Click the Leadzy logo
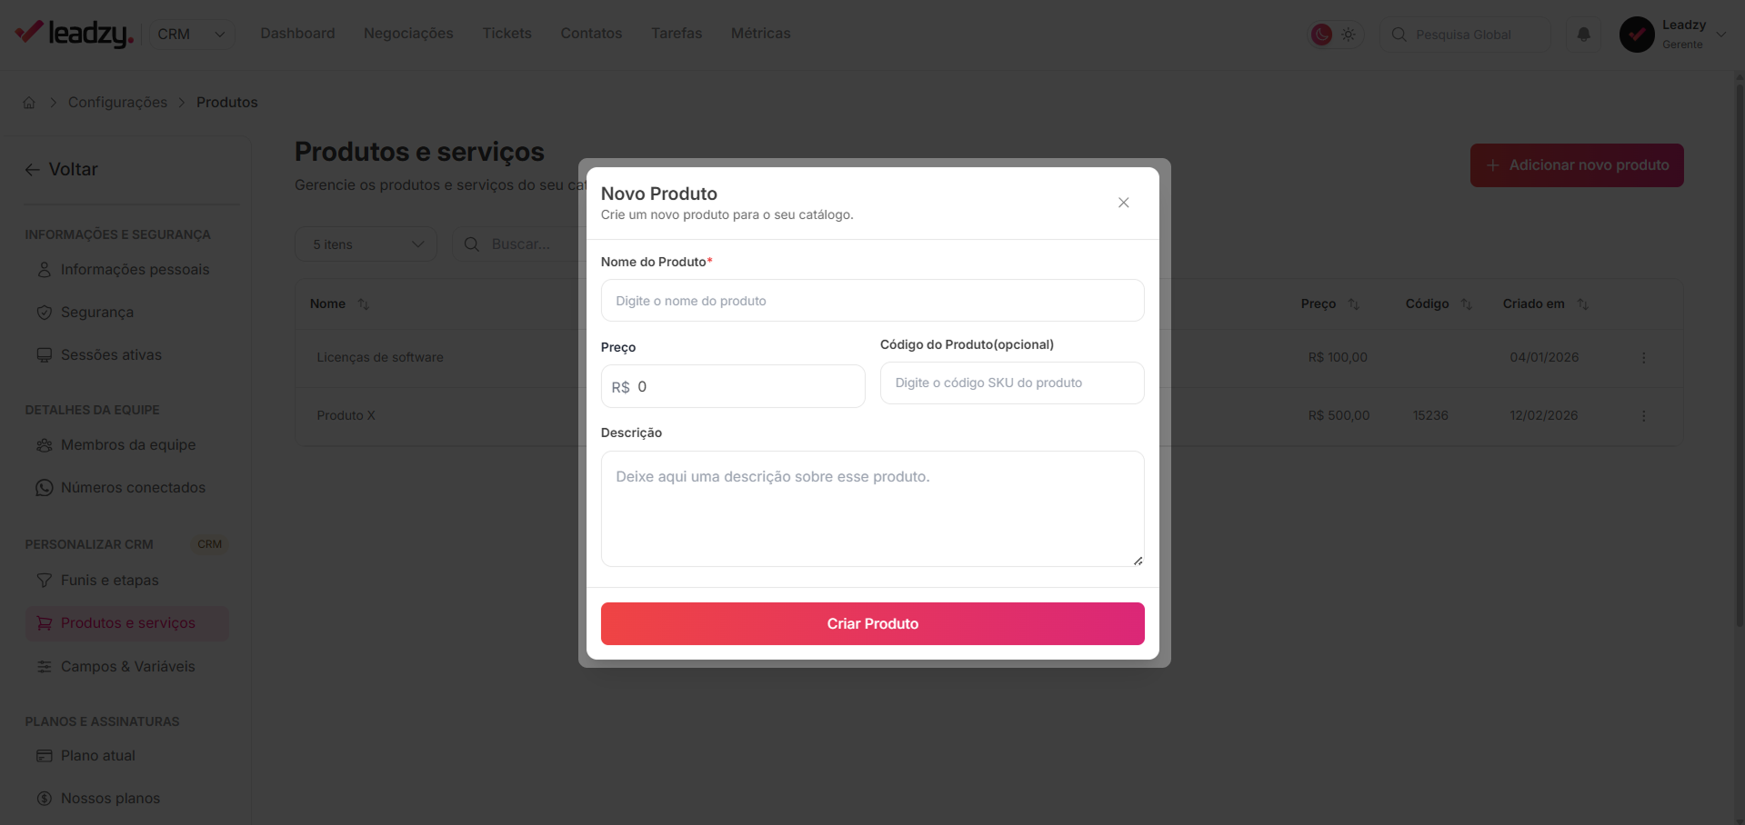This screenshot has height=825, width=1745. [75, 34]
